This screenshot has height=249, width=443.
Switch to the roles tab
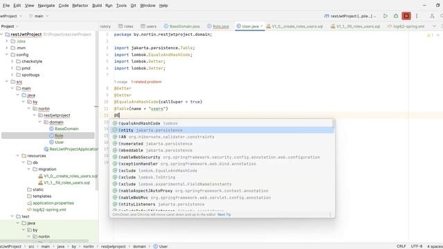(126, 26)
